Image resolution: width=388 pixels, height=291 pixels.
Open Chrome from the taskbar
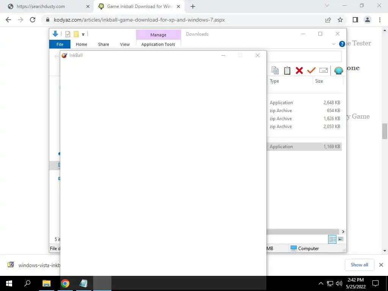(x=65, y=283)
